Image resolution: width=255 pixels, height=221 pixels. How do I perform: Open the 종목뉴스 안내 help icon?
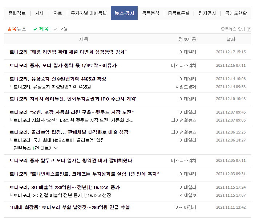[x=249, y=29]
